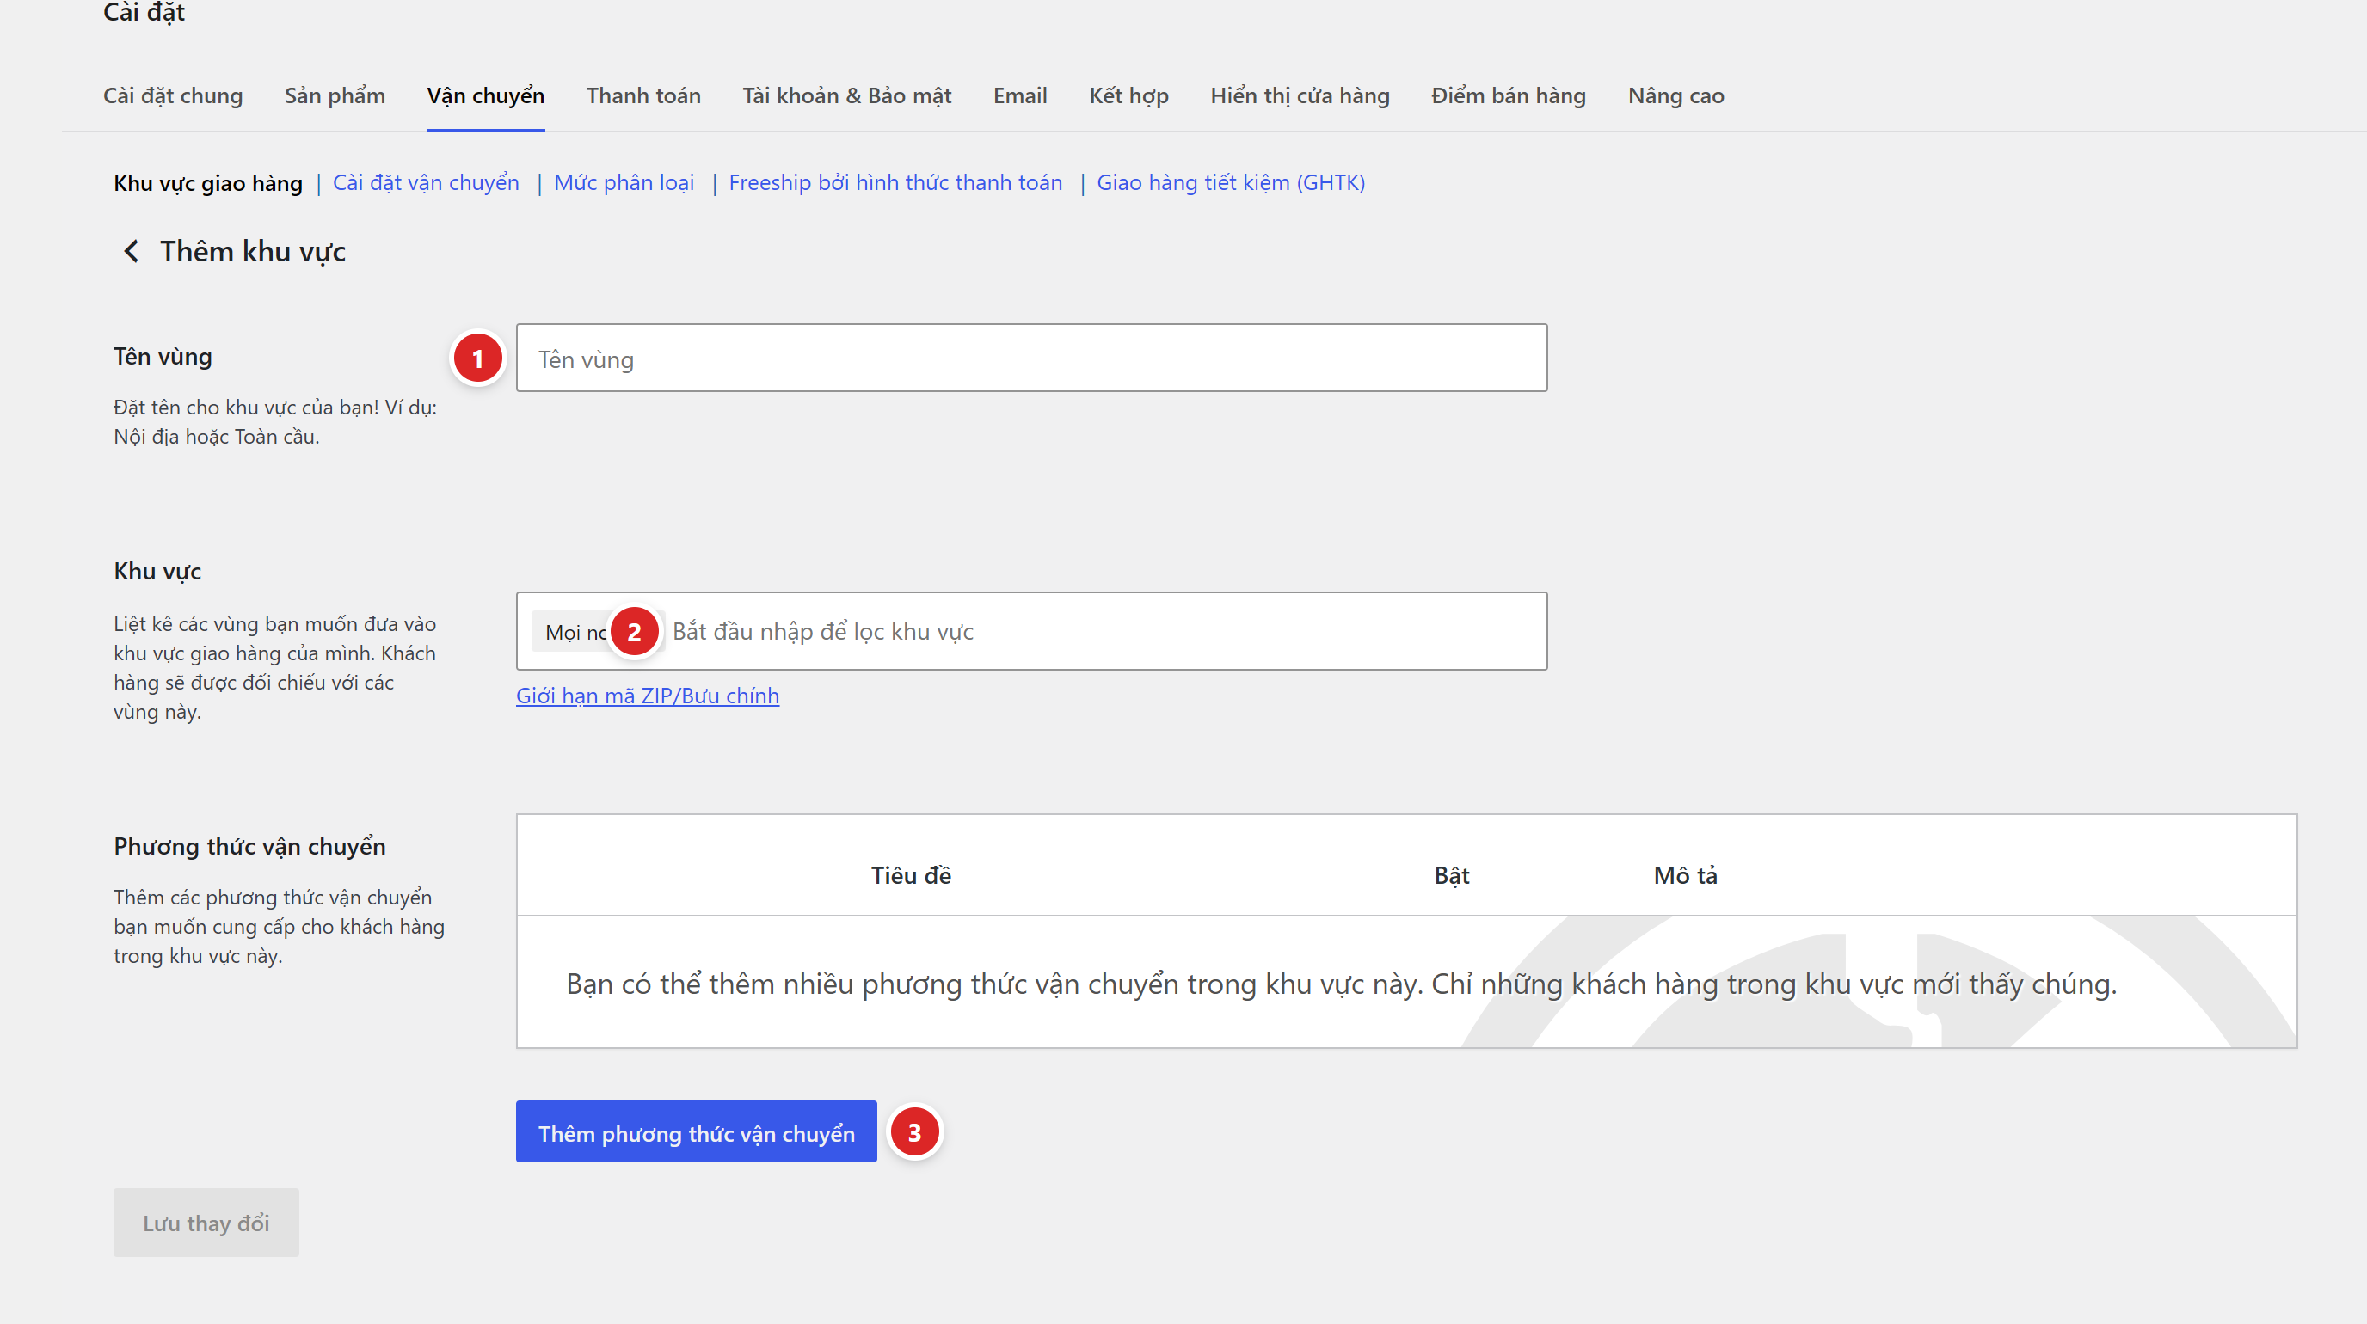The image size is (2367, 1324).
Task: Click Khu vực giao hàng sub-section
Action: 207,183
